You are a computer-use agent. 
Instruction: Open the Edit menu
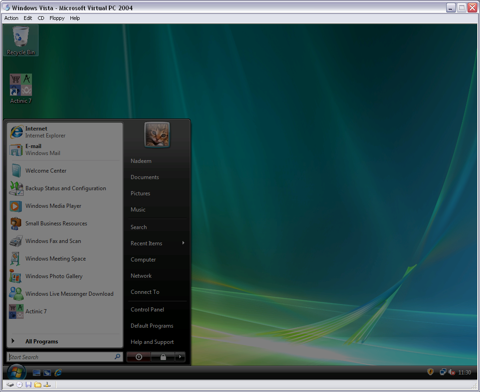28,18
